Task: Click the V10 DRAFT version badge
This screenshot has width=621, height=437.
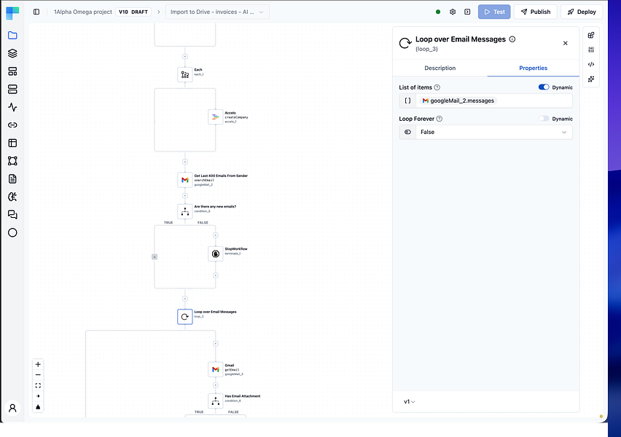Action: (133, 12)
